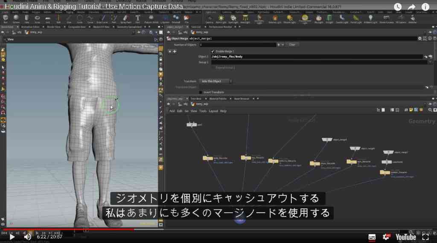
Task: Open the Tree View pane tab
Action: [196, 98]
